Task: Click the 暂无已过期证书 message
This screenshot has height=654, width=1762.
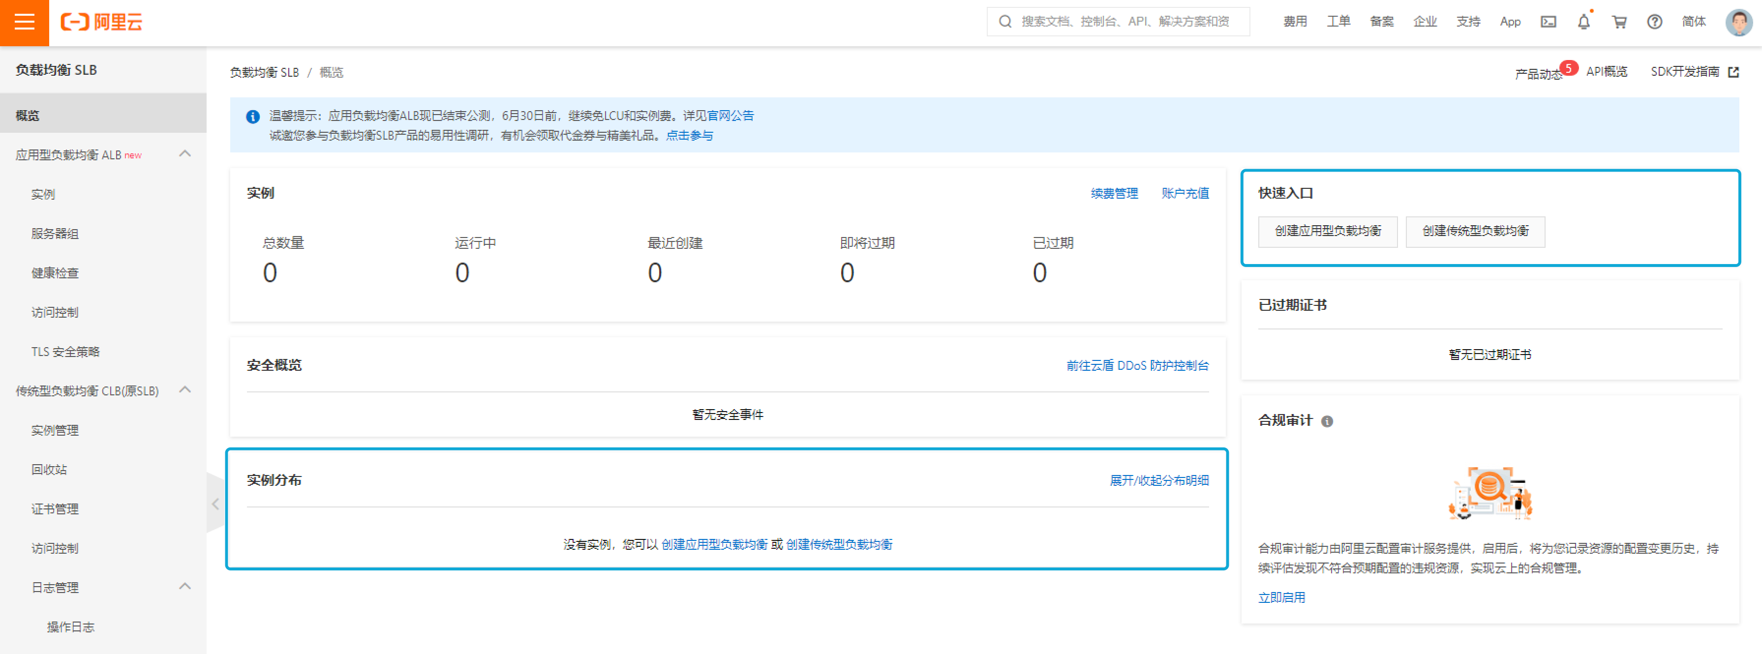Action: click(x=1490, y=355)
